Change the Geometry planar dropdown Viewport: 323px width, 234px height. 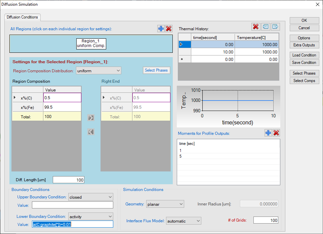(x=165, y=204)
